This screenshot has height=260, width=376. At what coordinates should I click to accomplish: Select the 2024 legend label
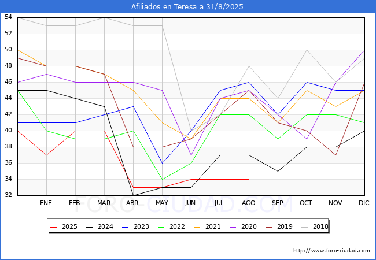pyautogui.click(x=105, y=226)
